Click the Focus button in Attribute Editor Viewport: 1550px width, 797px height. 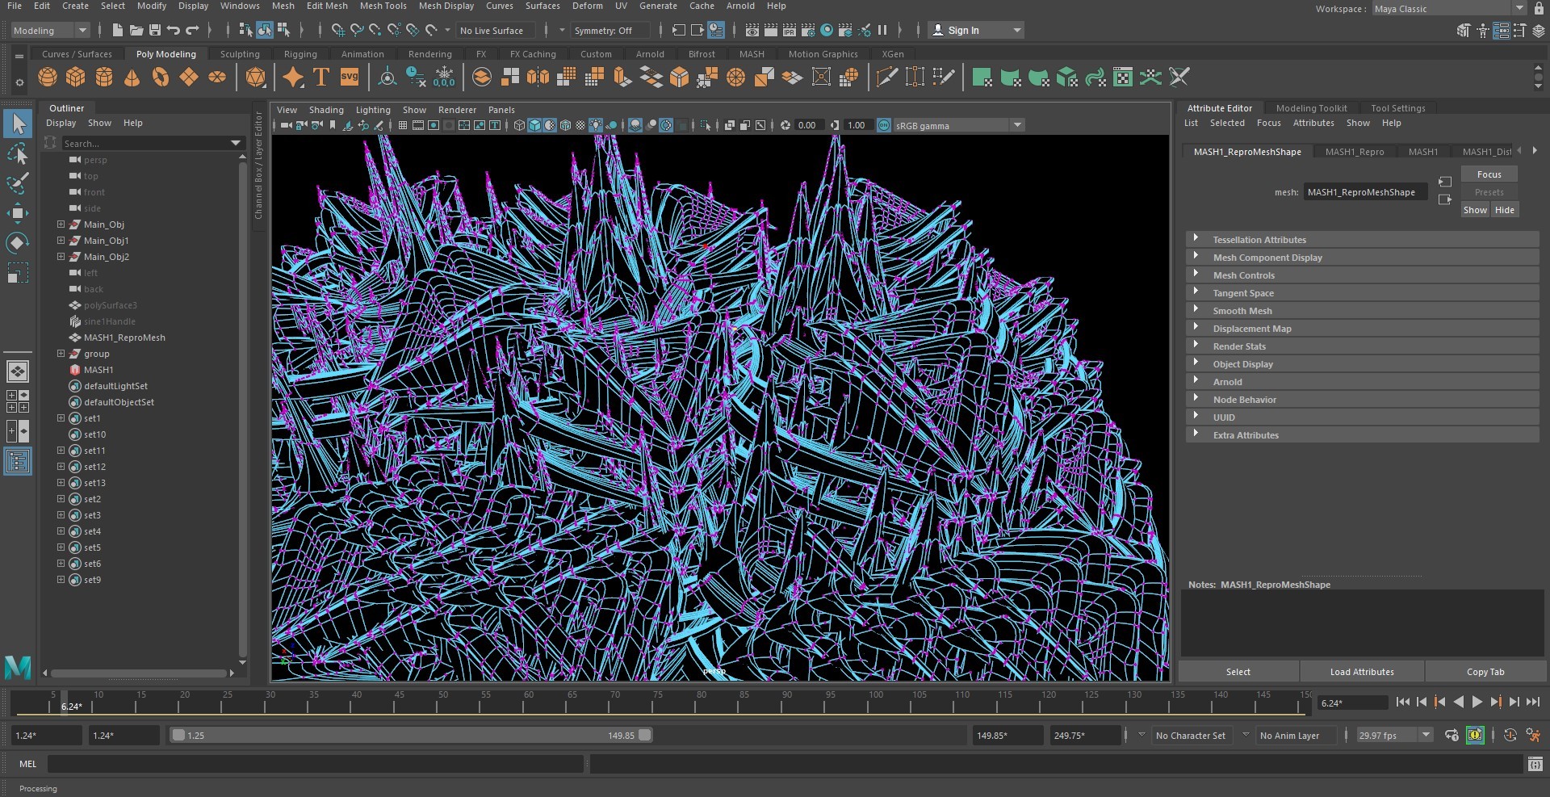[1489, 174]
